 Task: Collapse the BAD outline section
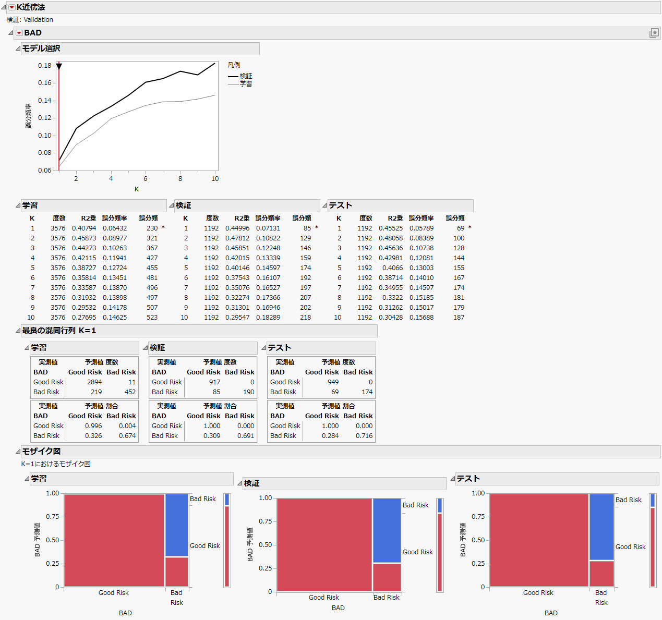(x=11, y=33)
